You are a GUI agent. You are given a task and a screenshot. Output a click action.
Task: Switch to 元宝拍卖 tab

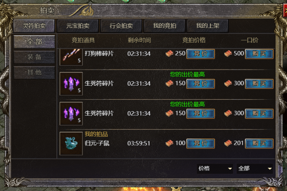point(78,26)
